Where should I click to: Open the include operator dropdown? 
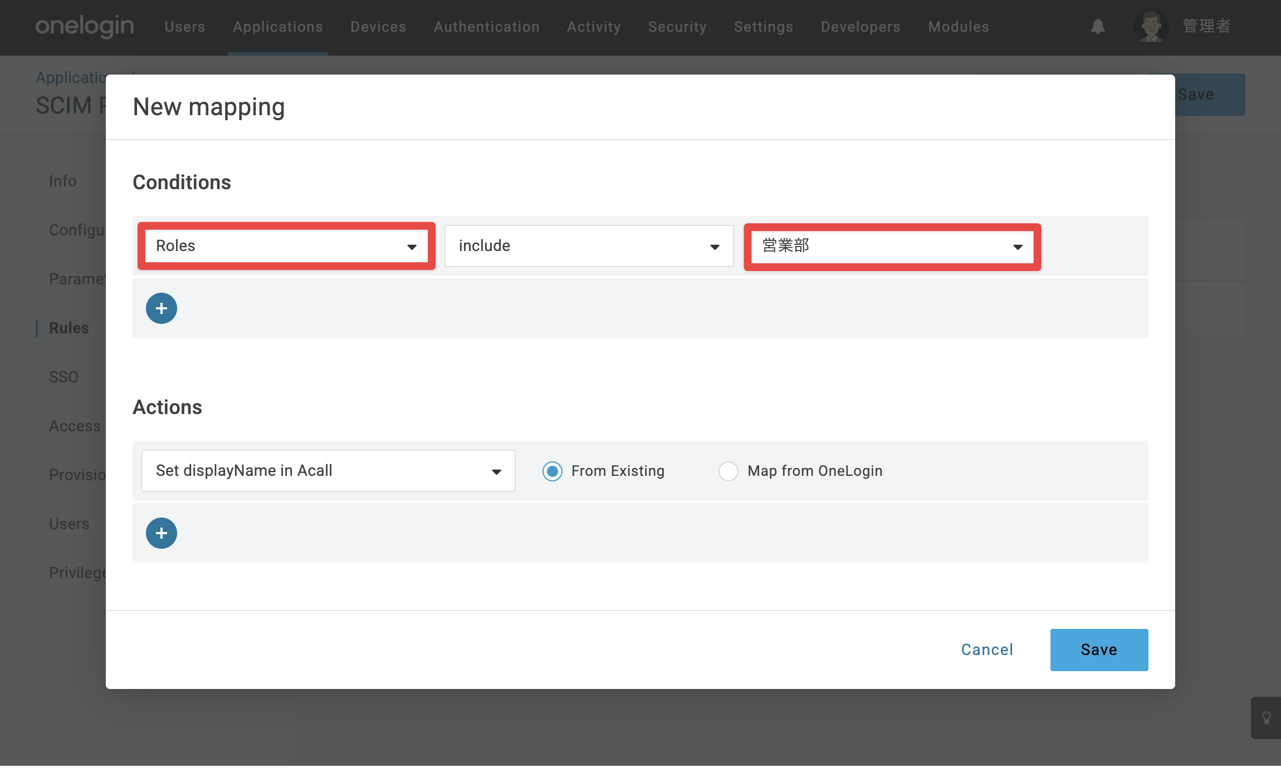[x=589, y=246]
